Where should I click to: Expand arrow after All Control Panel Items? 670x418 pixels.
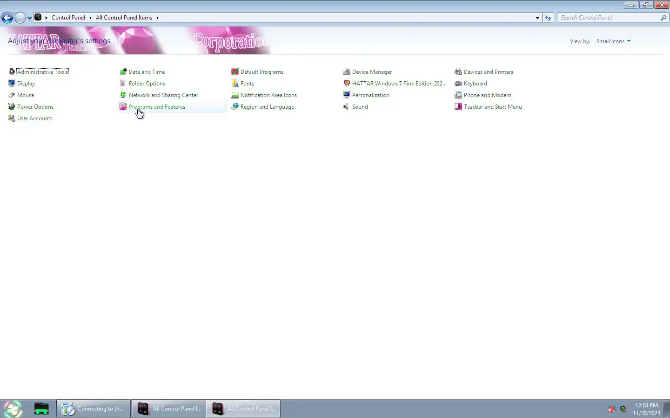point(157,18)
